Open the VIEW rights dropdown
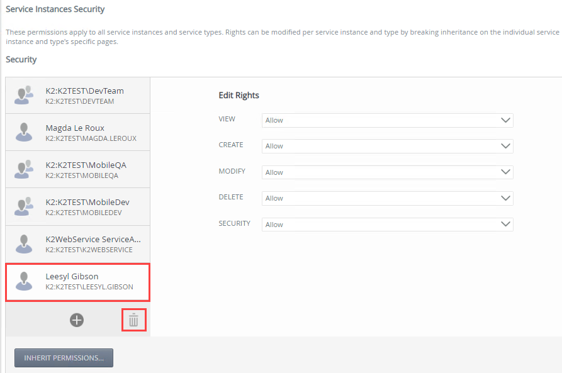Viewport: 562px width, 373px height. pos(387,120)
